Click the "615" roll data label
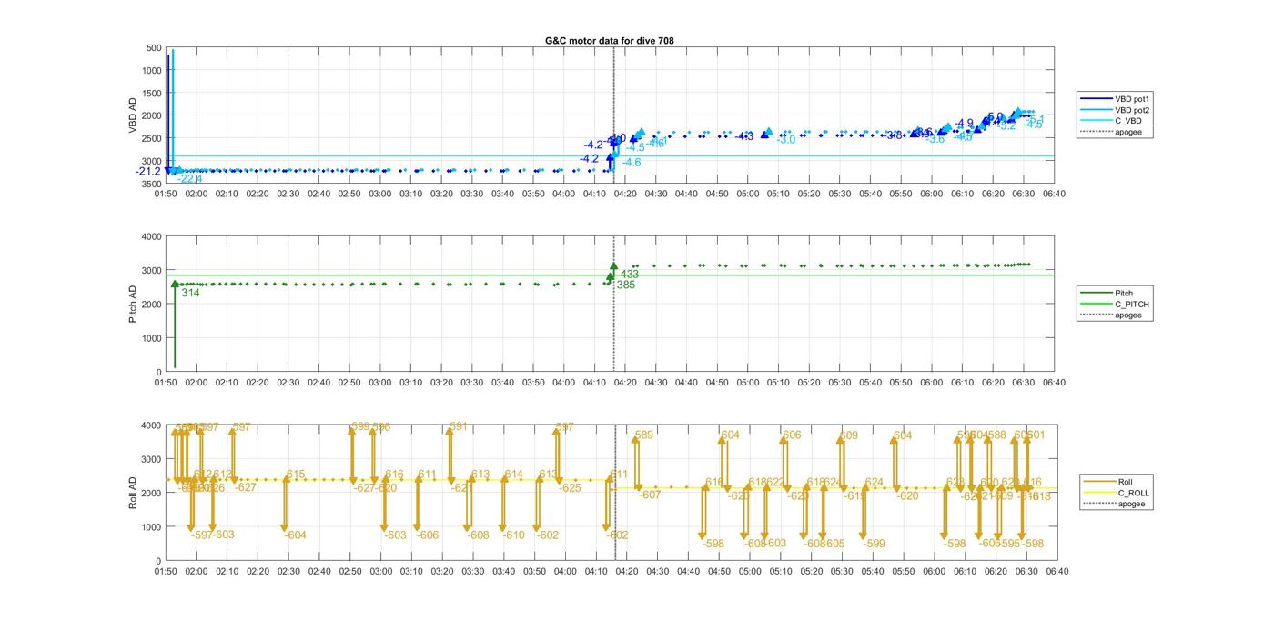The image size is (1274, 630). click(296, 475)
